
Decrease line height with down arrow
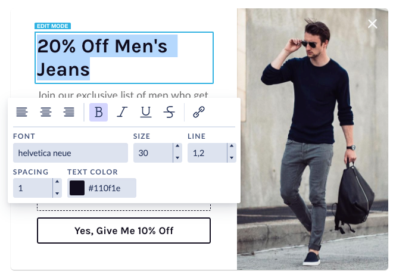(x=232, y=158)
